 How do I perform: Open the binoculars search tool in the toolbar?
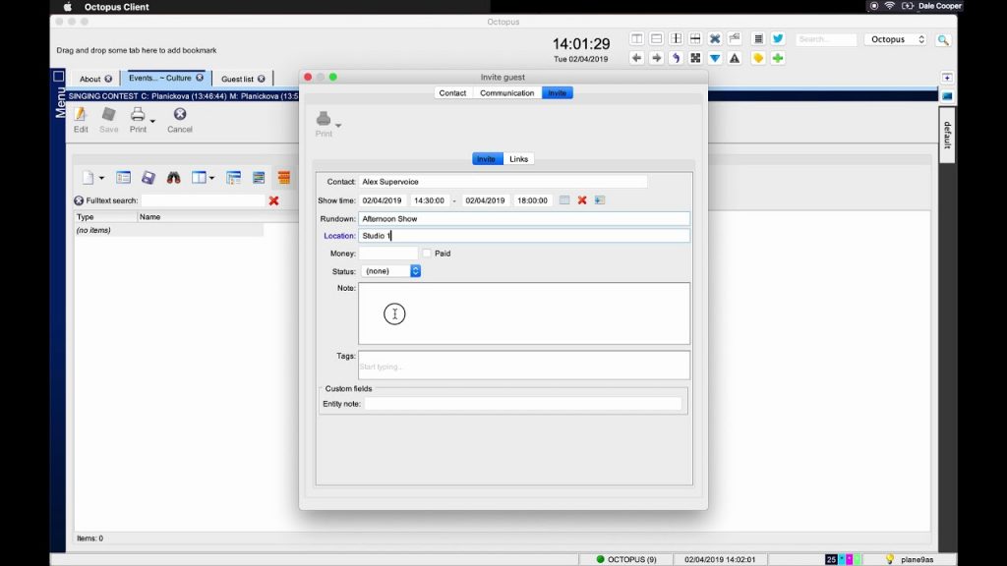(175, 177)
